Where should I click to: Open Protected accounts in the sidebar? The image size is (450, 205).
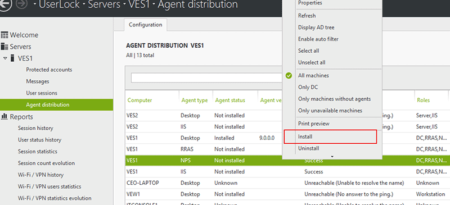click(x=49, y=70)
